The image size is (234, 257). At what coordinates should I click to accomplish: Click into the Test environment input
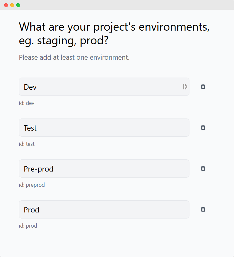(x=104, y=128)
